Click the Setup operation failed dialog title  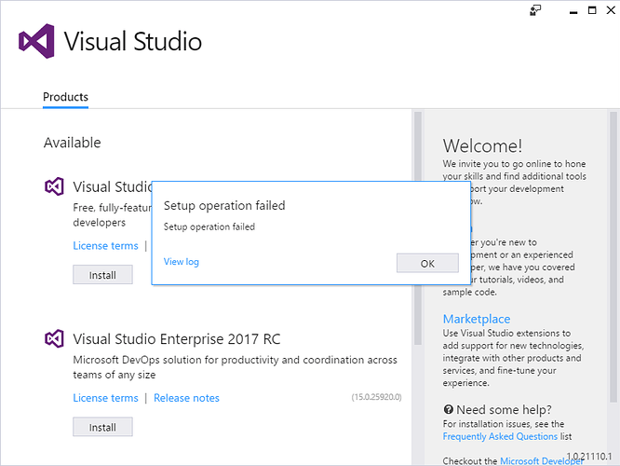coord(224,205)
